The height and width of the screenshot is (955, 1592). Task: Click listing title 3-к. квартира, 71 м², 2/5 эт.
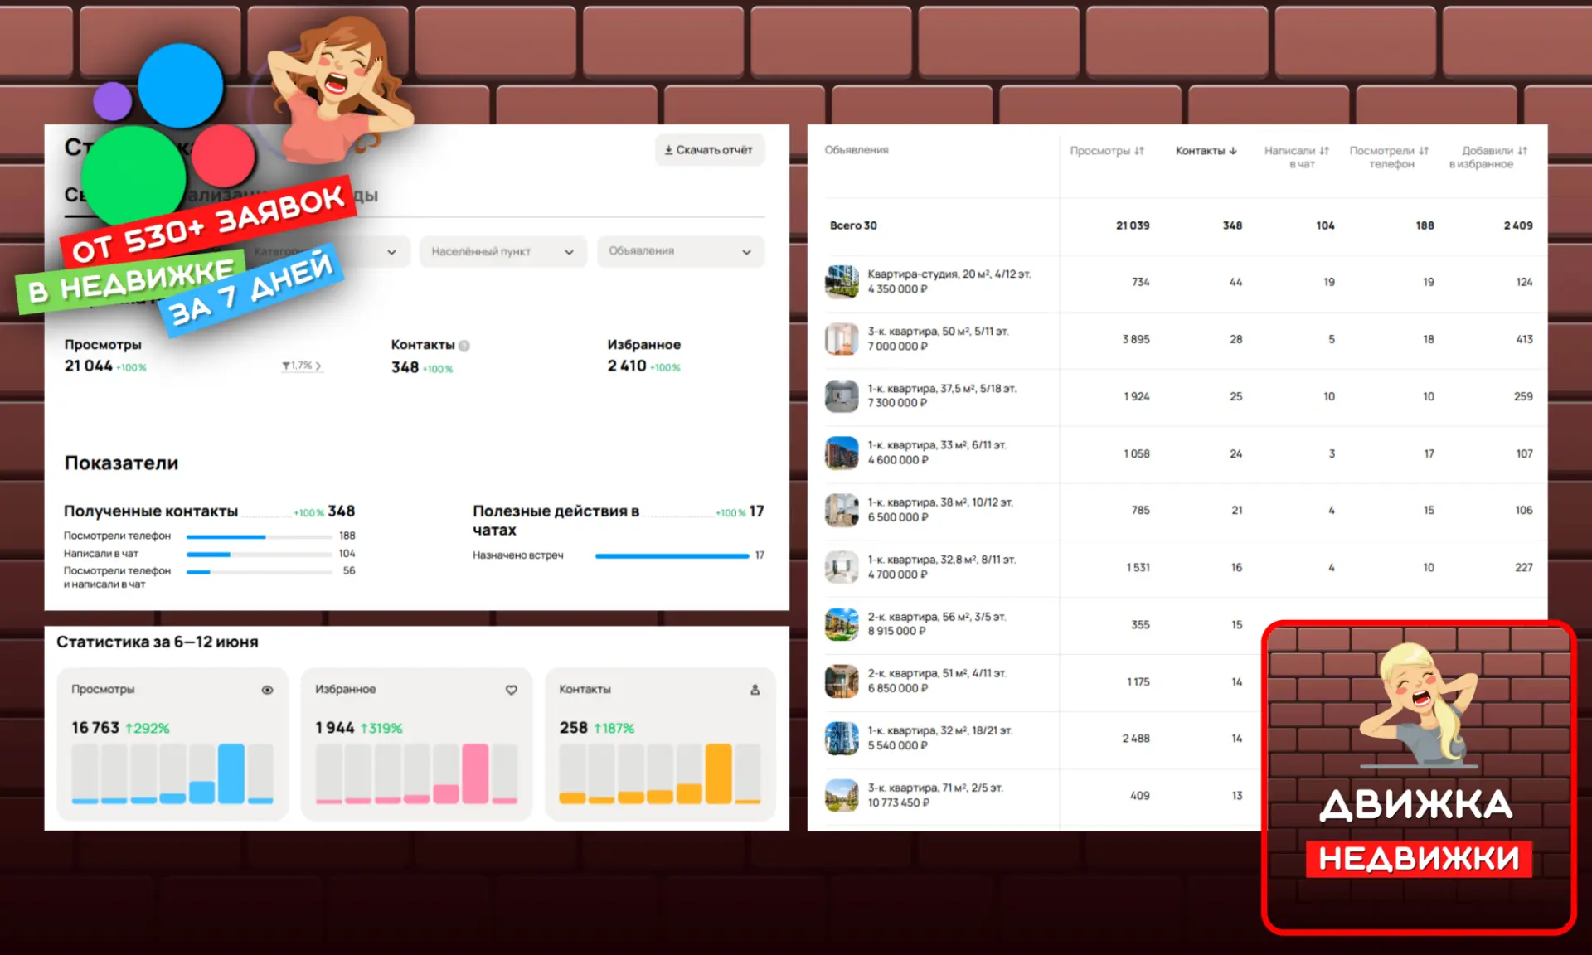pyautogui.click(x=935, y=788)
